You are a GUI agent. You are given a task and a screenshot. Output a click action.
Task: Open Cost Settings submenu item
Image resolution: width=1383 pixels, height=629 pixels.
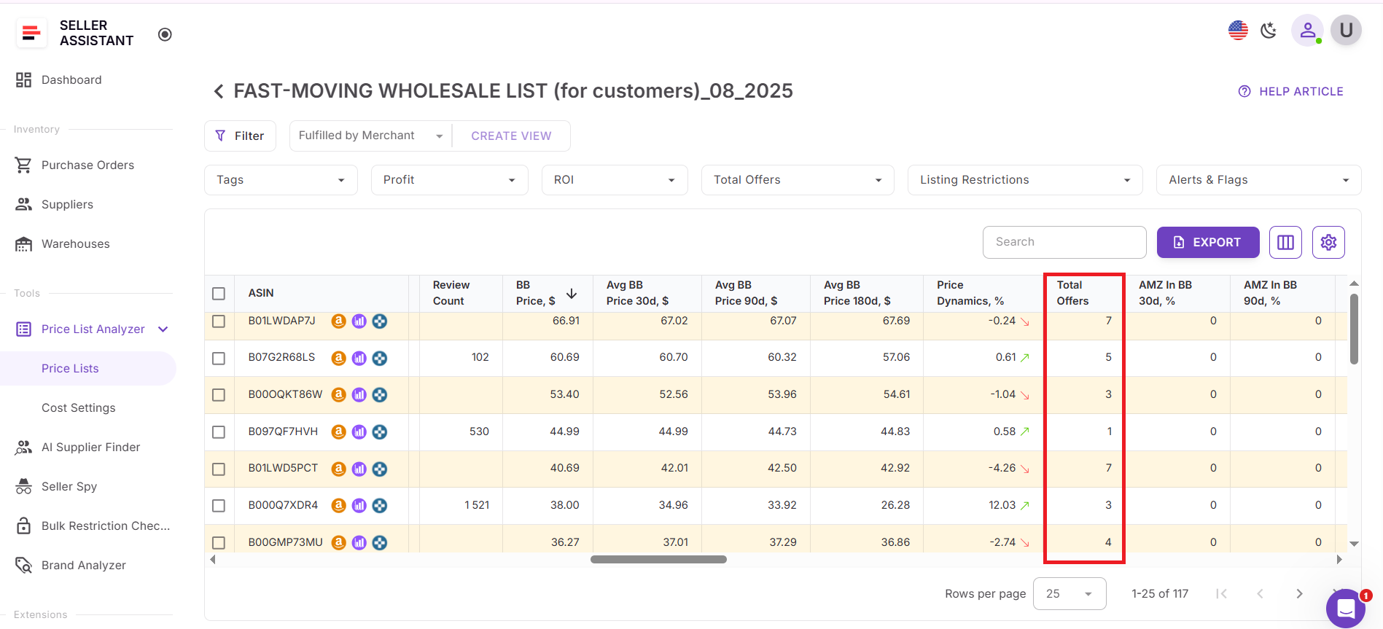[x=78, y=408]
